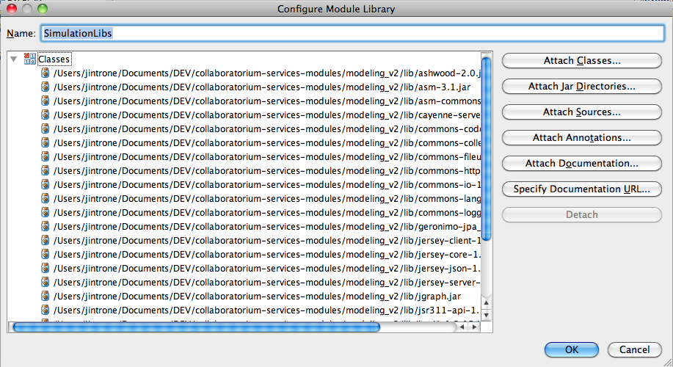673x367 pixels.
Task: Select the jgraph.jar library path
Action: pos(257,297)
